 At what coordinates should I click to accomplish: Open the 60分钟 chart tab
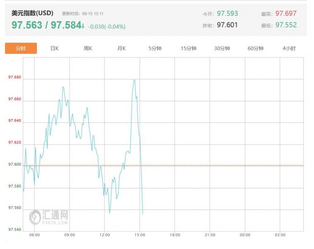pyautogui.click(x=256, y=49)
